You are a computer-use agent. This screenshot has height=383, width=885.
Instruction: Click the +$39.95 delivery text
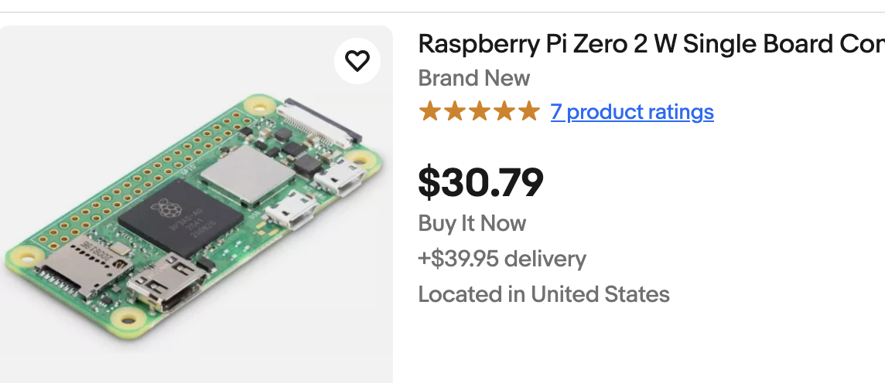coord(502,259)
